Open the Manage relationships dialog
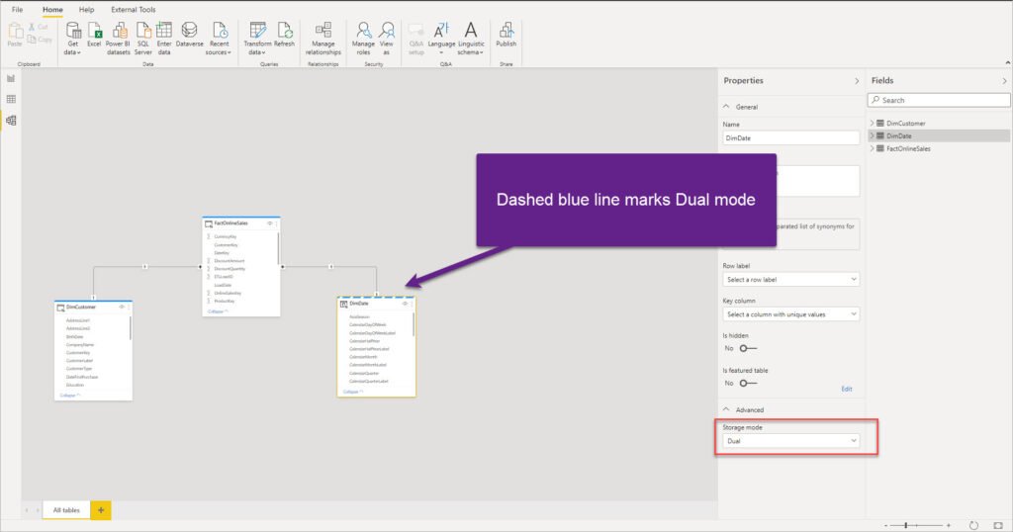This screenshot has height=532, width=1013. [323, 39]
